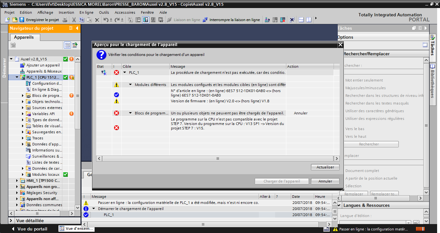Click the Delete X icon in toolbar
The image size is (440, 233).
click(97, 20)
